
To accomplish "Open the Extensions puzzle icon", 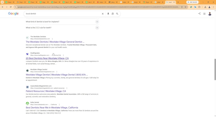I will (199, 7).
